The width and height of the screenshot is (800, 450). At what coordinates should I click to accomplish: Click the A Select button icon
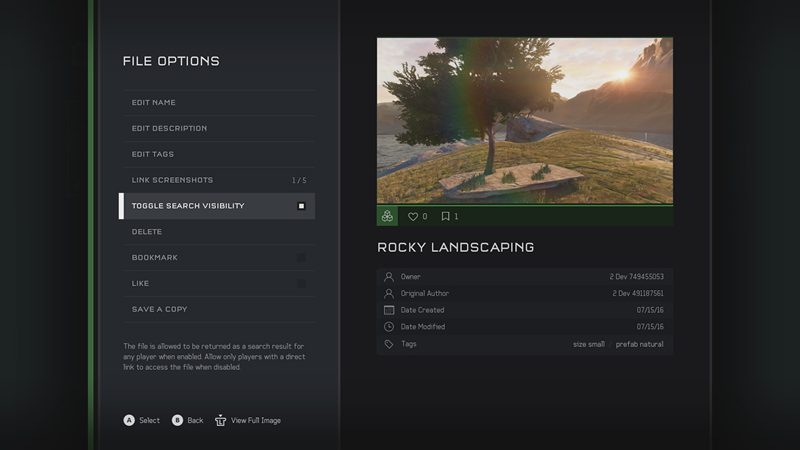click(129, 420)
